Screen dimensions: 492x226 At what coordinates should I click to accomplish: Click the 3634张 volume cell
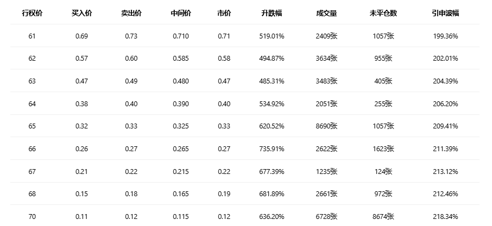[326, 58]
